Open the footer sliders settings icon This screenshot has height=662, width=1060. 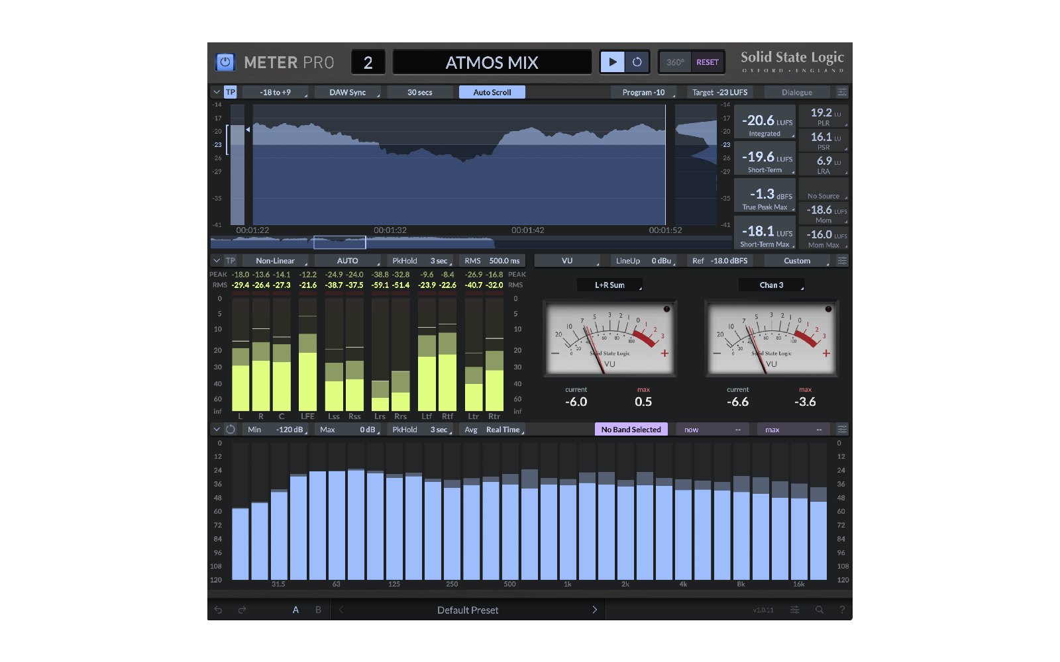(x=794, y=610)
